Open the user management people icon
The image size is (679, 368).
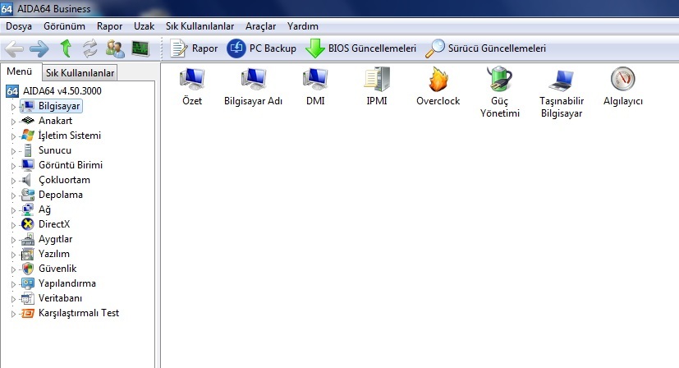pos(115,48)
